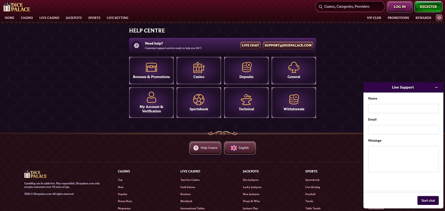The width and height of the screenshot is (445, 211).
Task: Click the footer Popular link
Action: coord(123,194)
